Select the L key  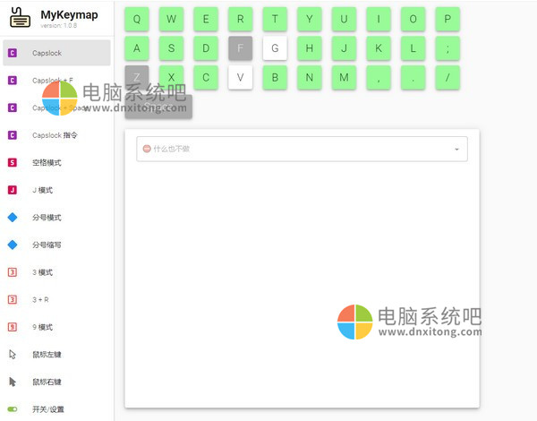(413, 48)
